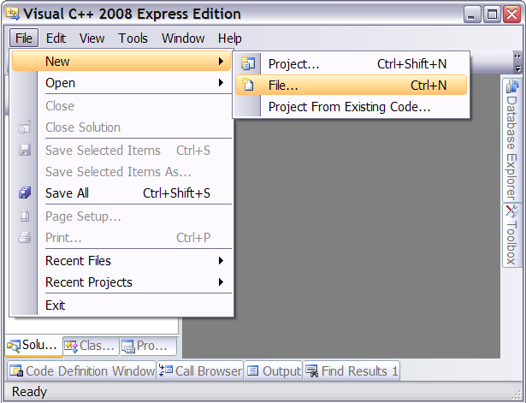Expand the Recent Files submenu

(221, 260)
